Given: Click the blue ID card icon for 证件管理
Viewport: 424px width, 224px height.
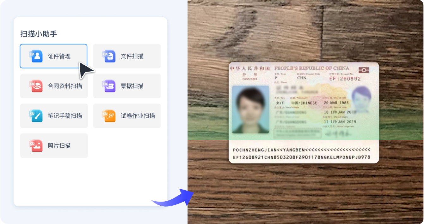Looking at the screenshot, I should (36, 56).
